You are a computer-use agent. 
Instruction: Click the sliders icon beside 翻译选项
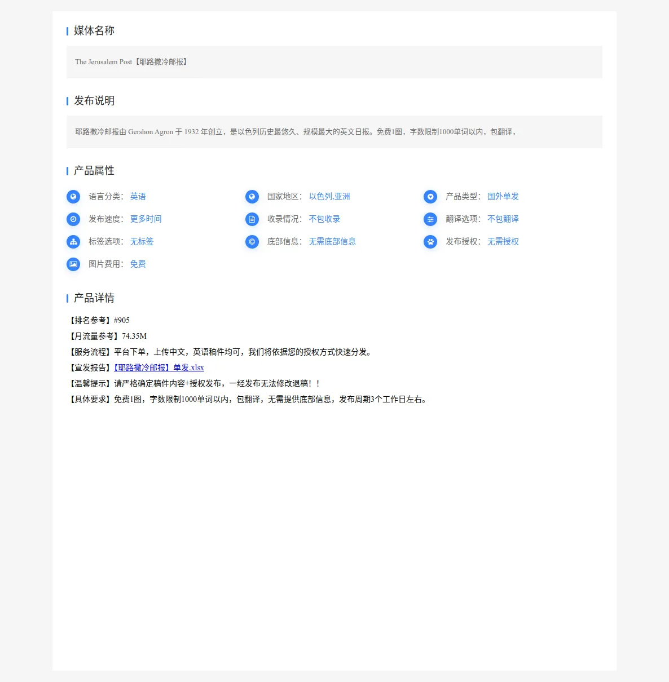(430, 219)
